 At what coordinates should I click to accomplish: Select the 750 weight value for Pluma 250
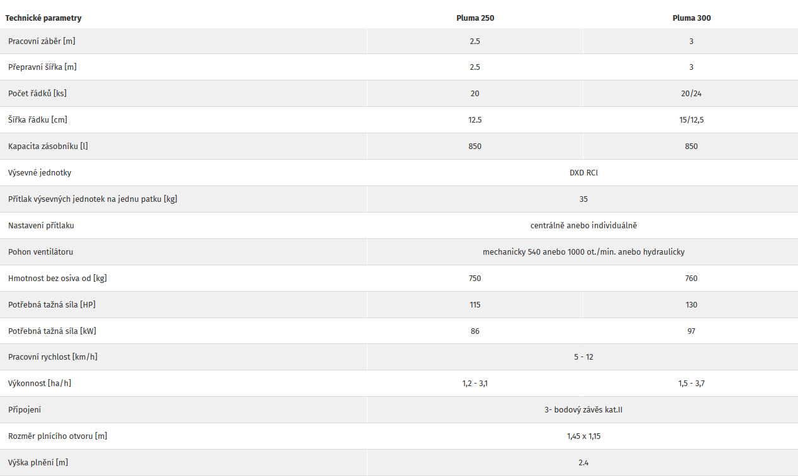click(x=475, y=278)
